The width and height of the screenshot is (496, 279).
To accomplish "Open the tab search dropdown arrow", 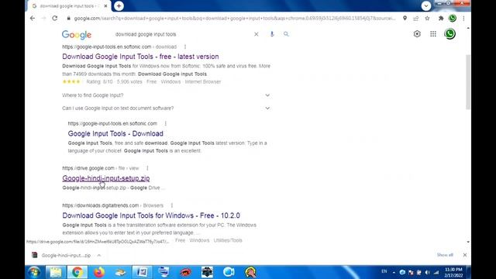I will [426, 5].
